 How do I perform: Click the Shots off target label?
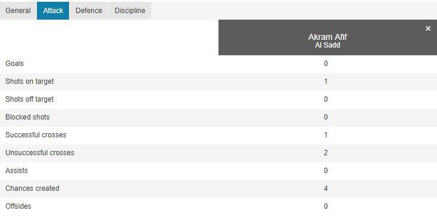click(x=30, y=99)
